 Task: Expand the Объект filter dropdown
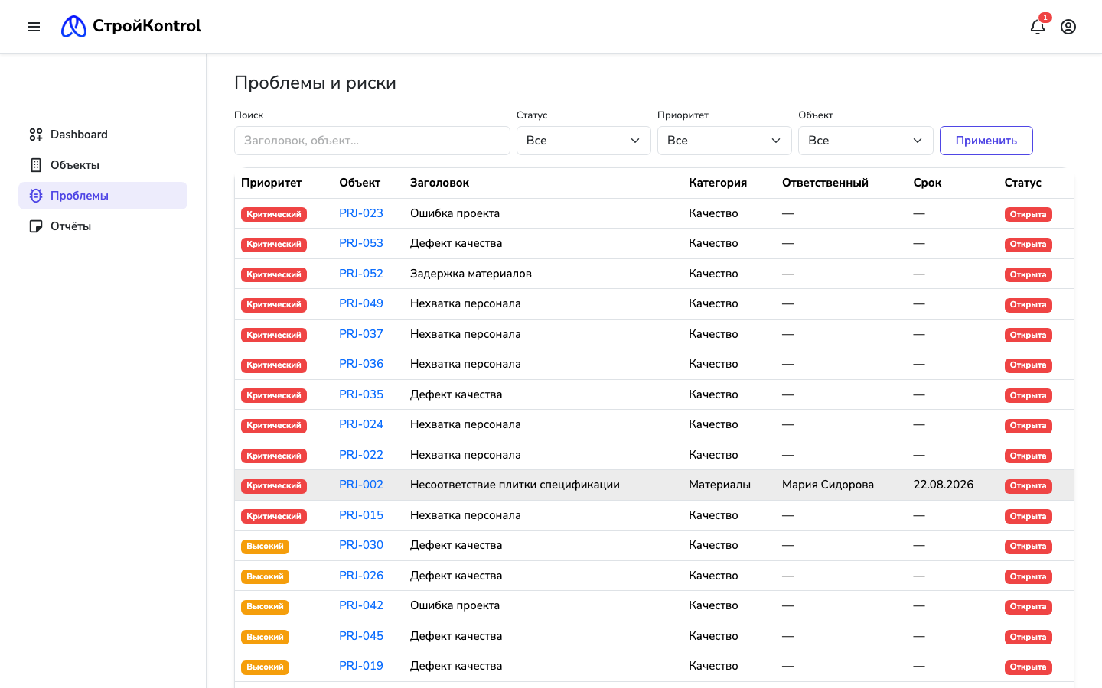coord(866,141)
